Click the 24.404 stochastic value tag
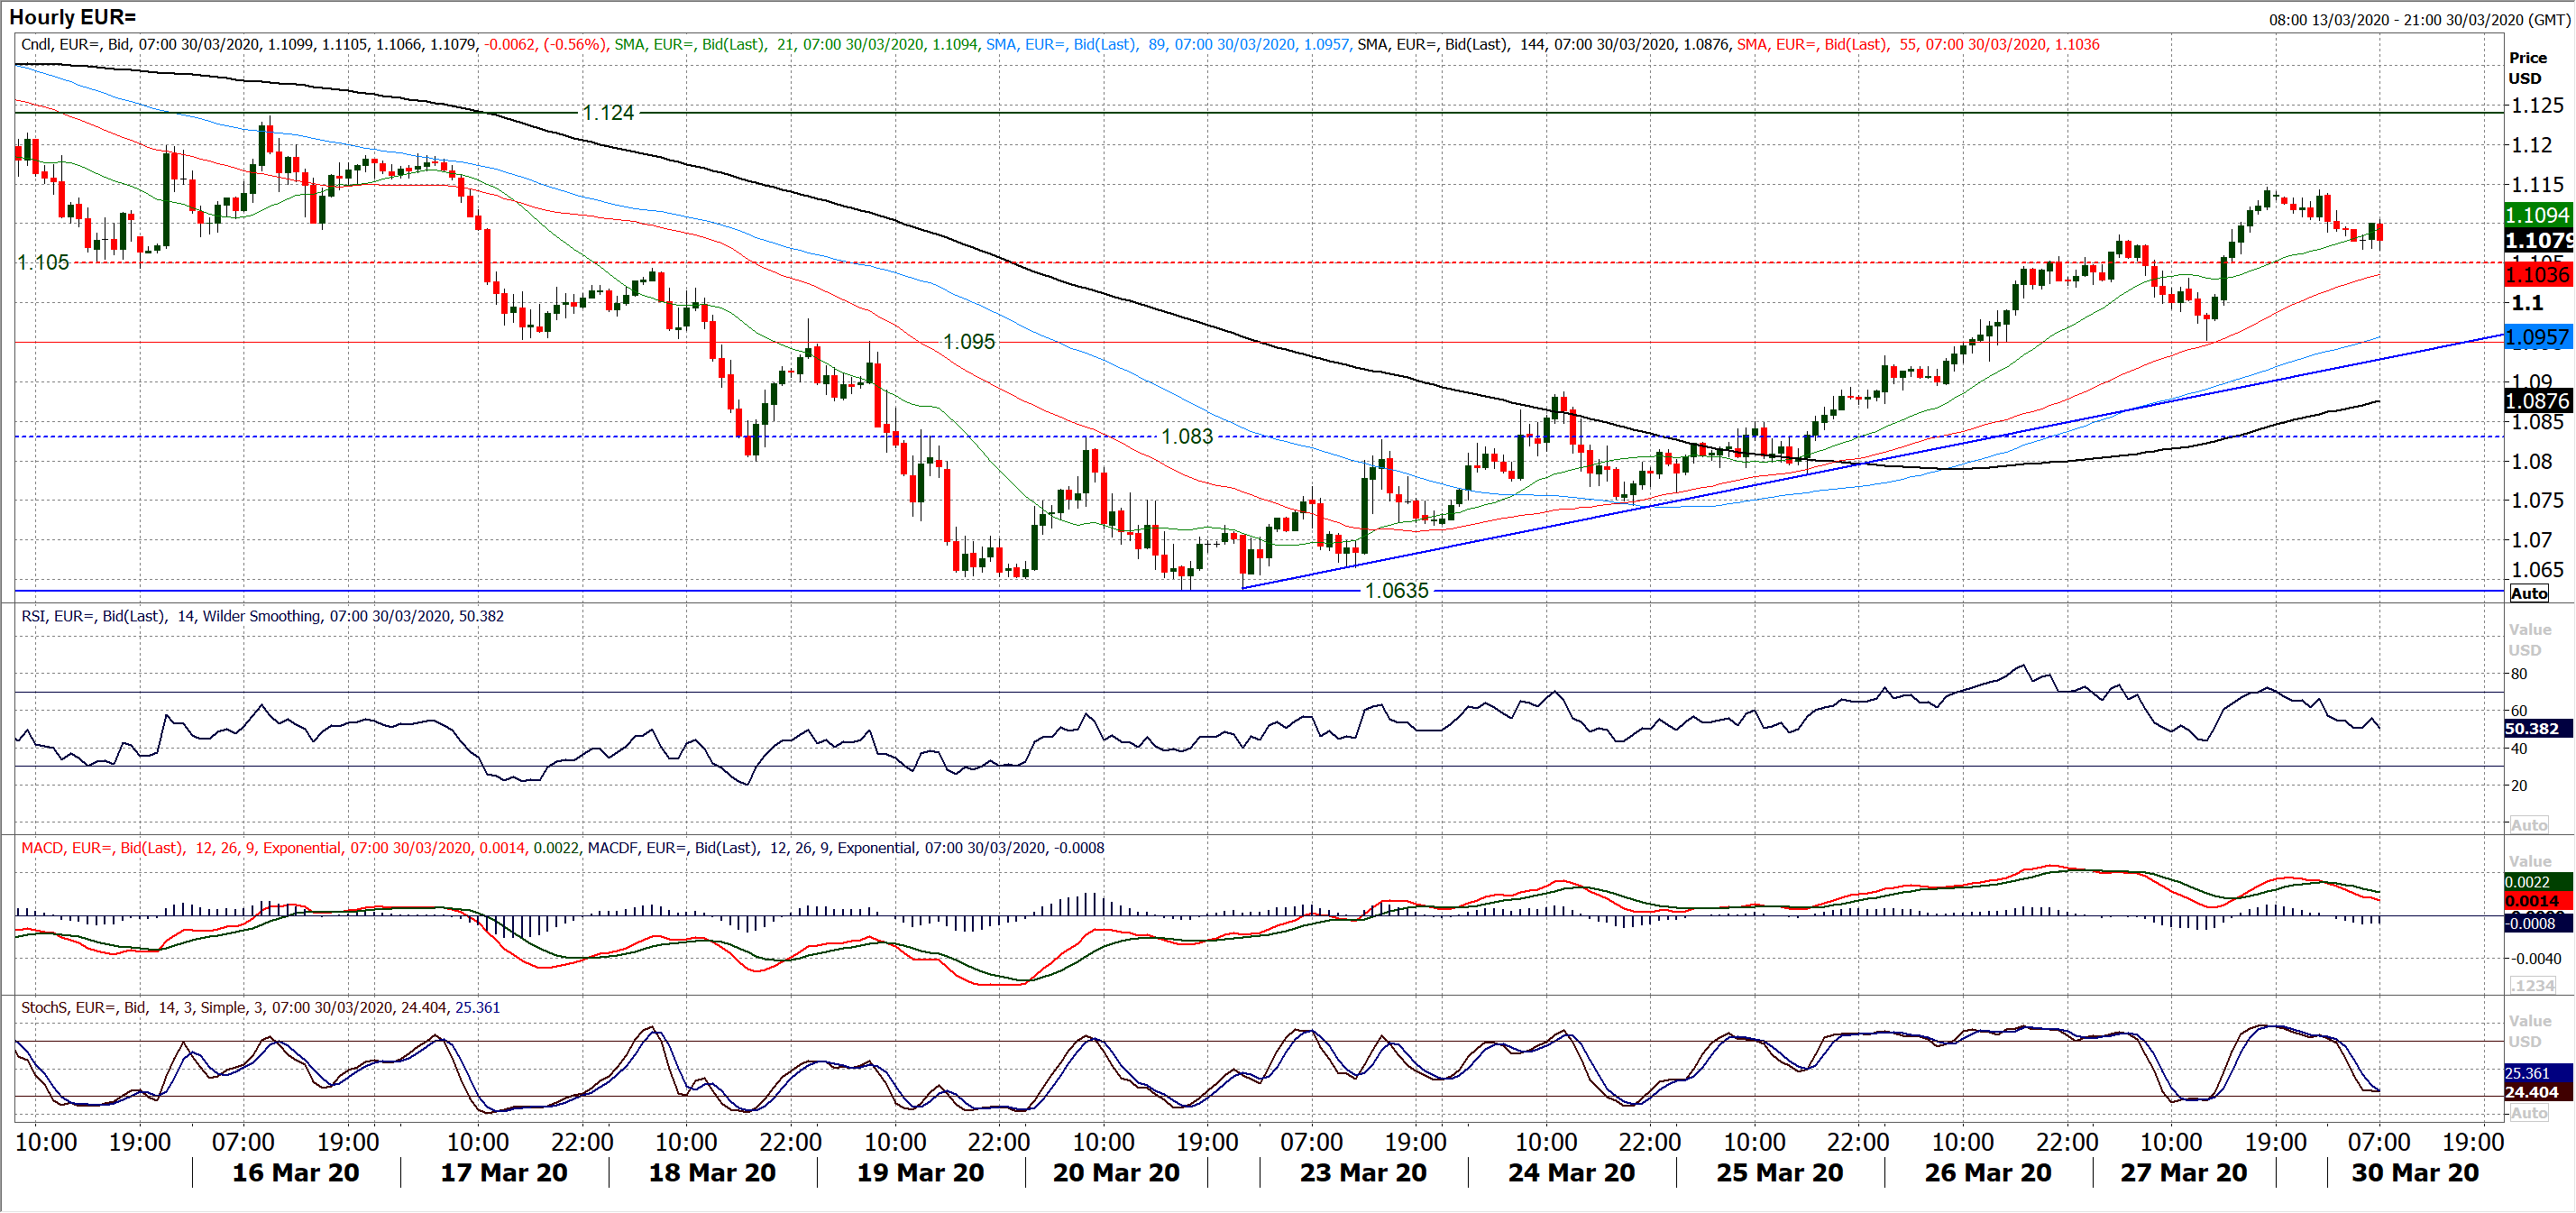This screenshot has height=1213, width=2576. pyautogui.click(x=2536, y=1092)
